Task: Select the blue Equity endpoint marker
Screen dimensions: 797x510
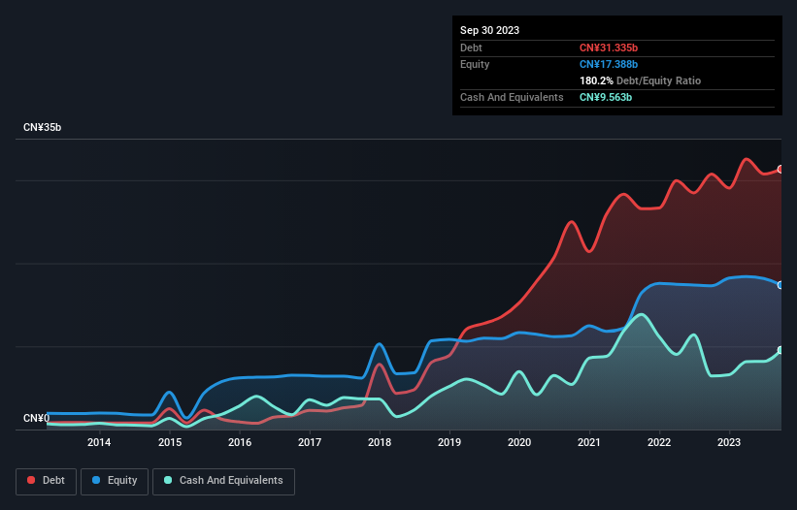Action: tap(780, 285)
